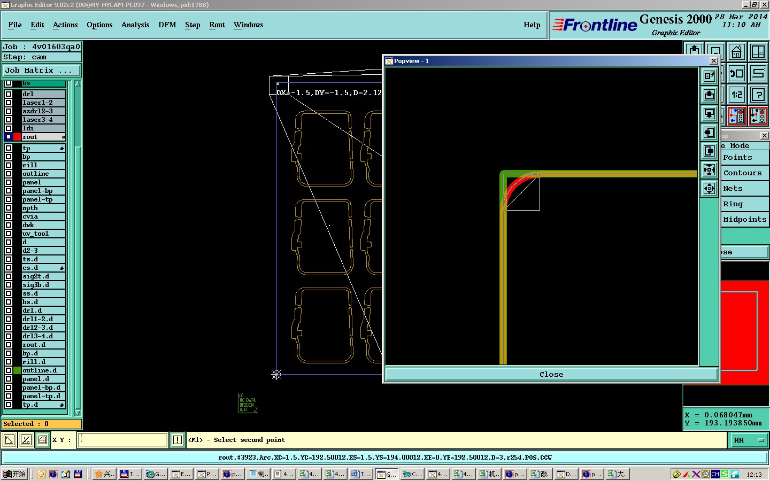Select Nets snap mode

pos(745,189)
